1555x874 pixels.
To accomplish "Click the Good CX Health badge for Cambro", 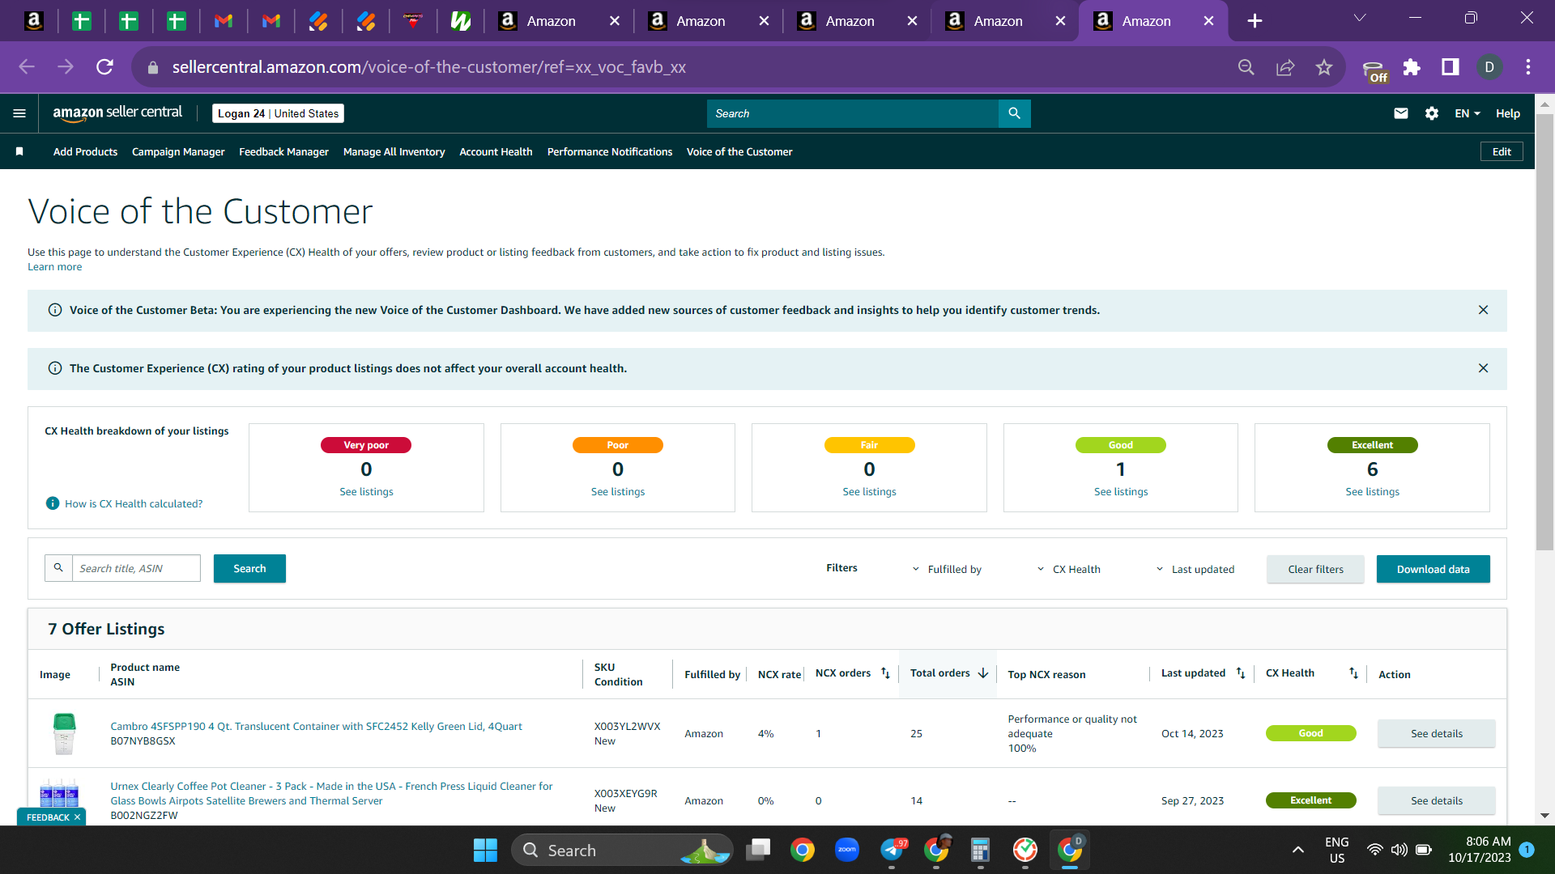I will pyautogui.click(x=1310, y=733).
